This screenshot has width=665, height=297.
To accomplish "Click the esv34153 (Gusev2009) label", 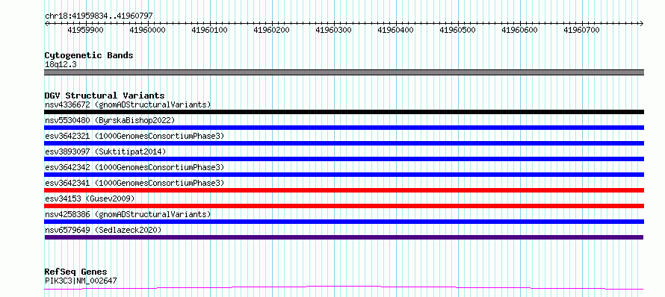I will [90, 198].
